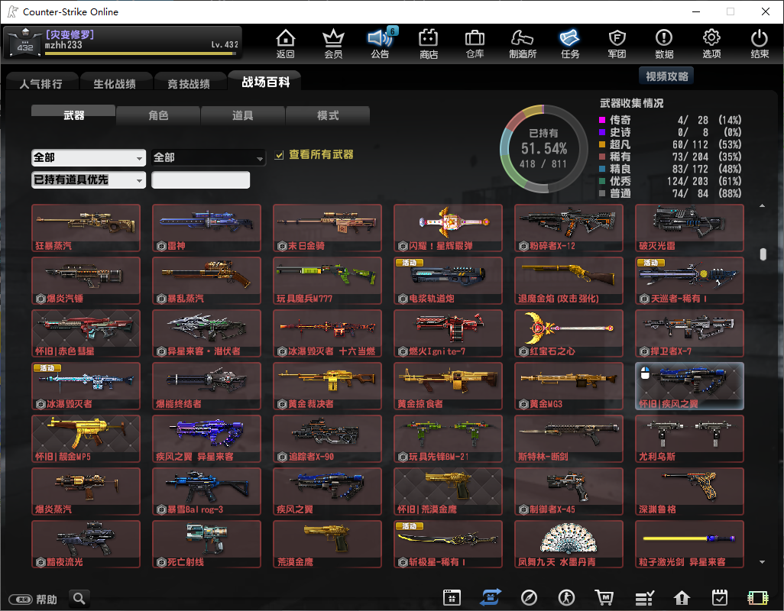This screenshot has height=611, width=784.
Task: Open the 仓库 inventory icon
Action: tap(475, 44)
